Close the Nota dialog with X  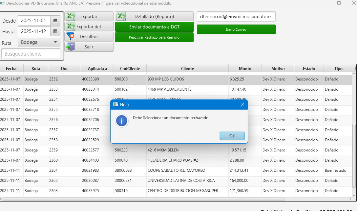pos(243,104)
